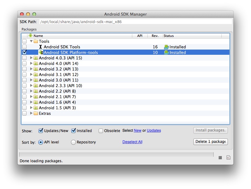Click the Android 1.6 (API 4) package icon
Screen dimensions: 251x189
(36, 102)
